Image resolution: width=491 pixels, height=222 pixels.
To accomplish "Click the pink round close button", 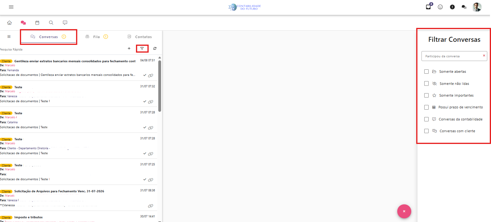I will pos(404,211).
